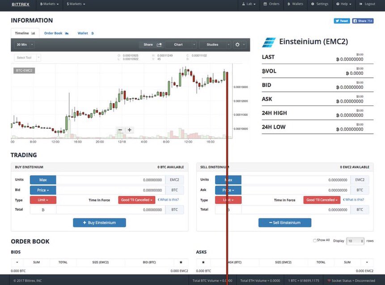Toggle the Show All checkbox
The width and height of the screenshot is (385, 285).
pyautogui.click(x=314, y=240)
